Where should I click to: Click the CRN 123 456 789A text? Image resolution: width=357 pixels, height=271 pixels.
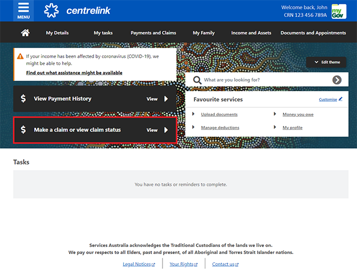click(x=305, y=15)
